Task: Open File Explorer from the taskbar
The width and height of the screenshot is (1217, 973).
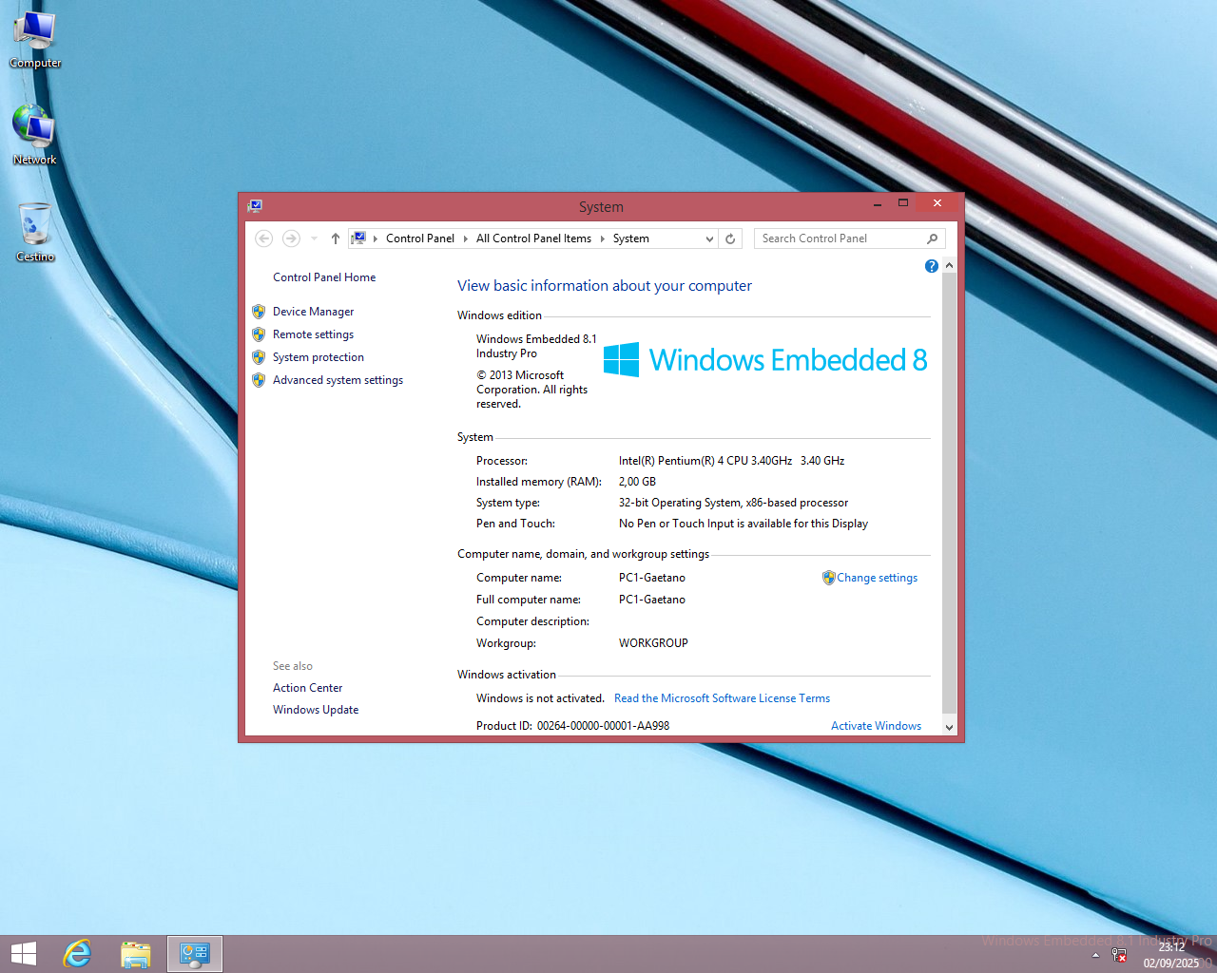Action: pos(136,954)
